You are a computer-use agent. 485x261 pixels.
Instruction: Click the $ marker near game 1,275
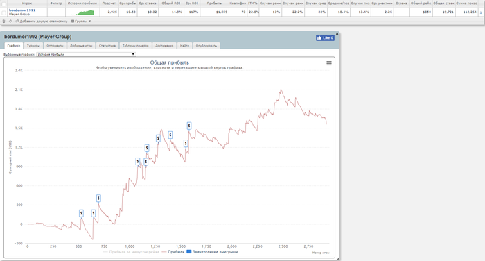(158, 138)
